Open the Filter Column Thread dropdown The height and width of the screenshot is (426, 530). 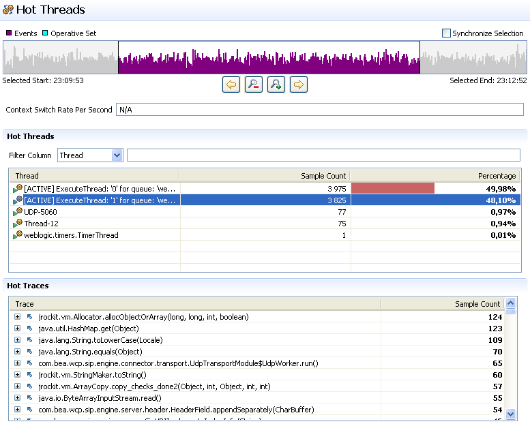pyautogui.click(x=117, y=155)
